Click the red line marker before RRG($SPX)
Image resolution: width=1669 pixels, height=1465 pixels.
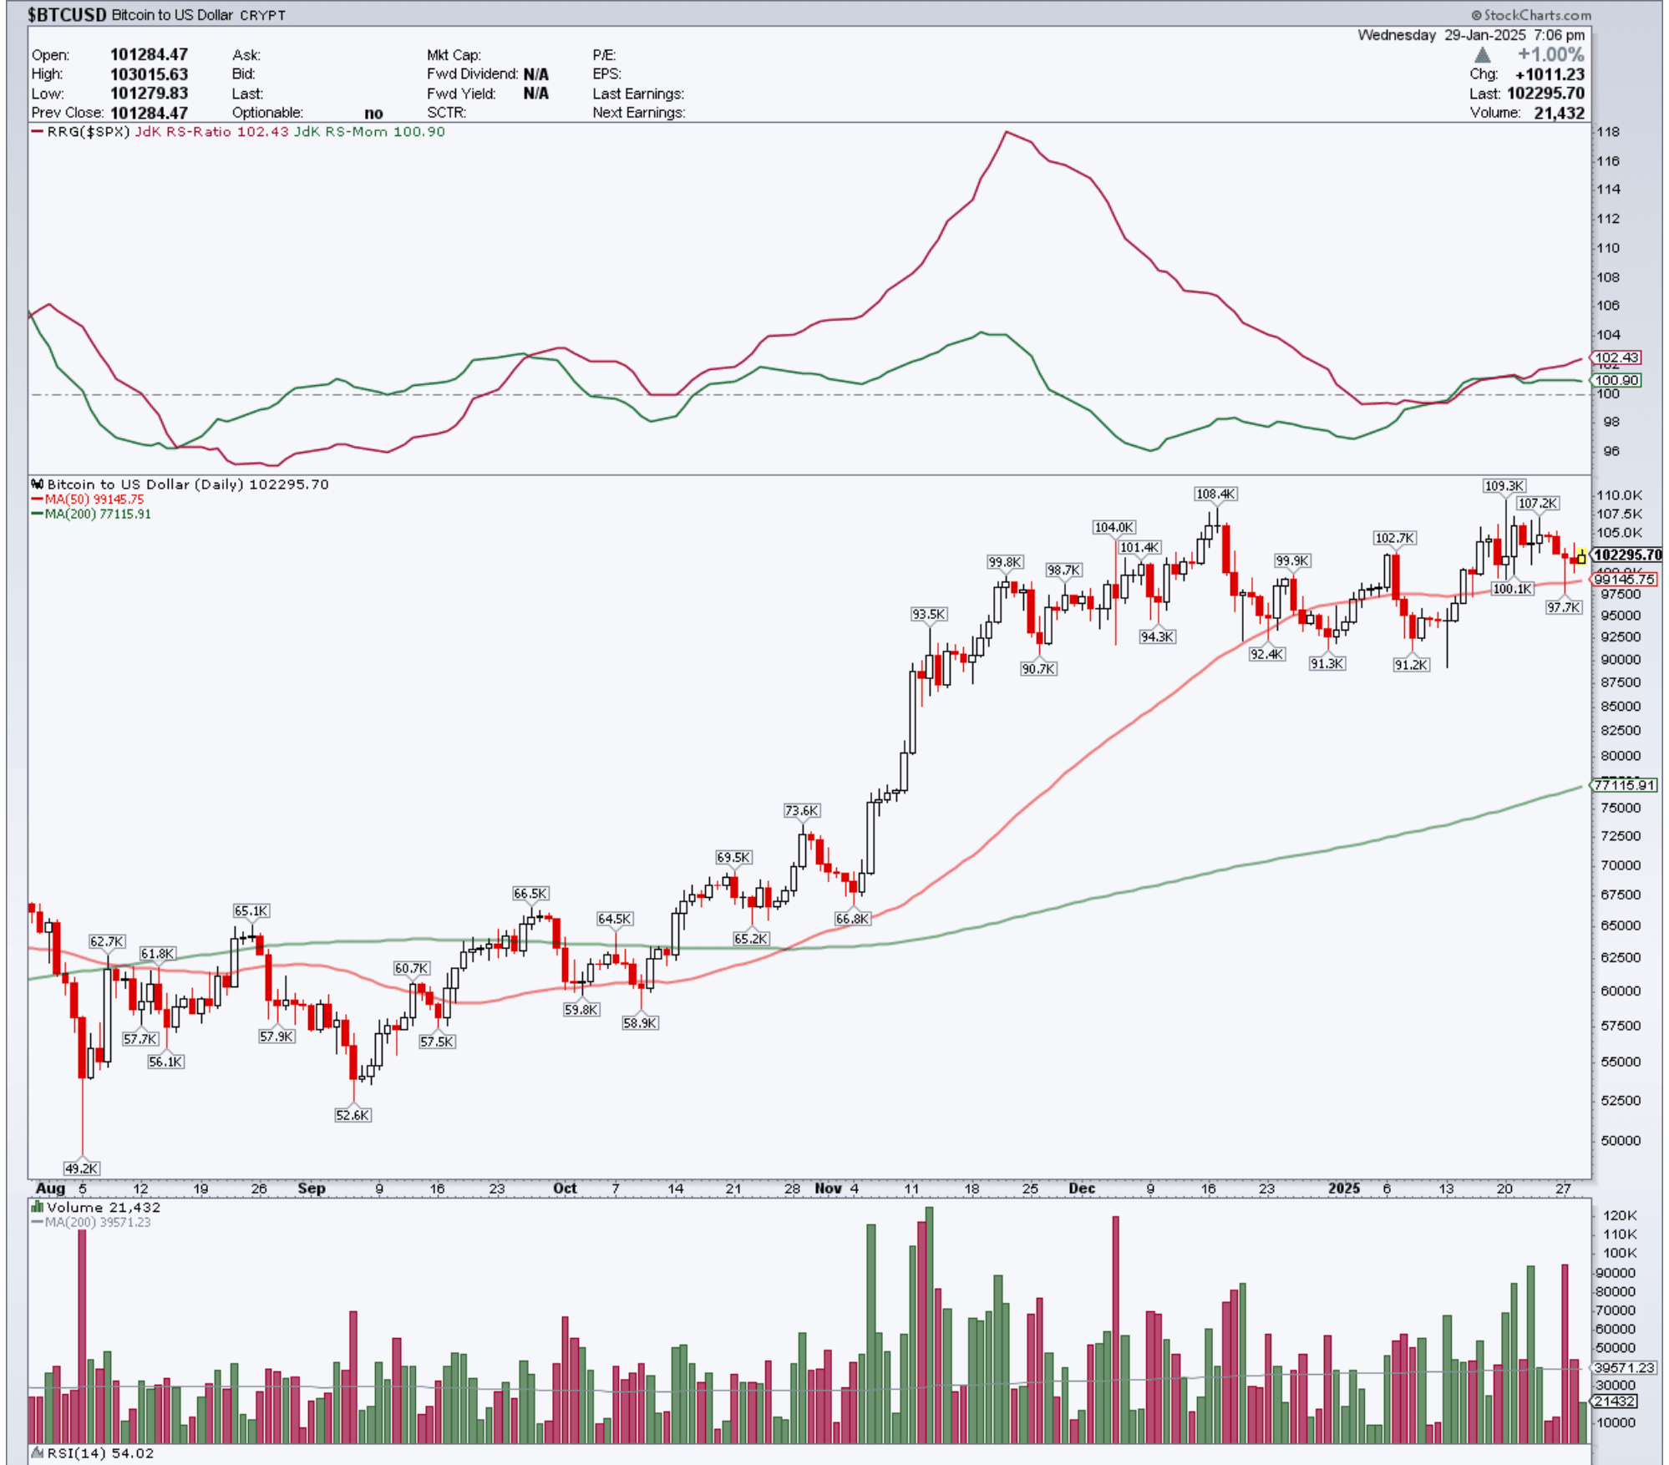pos(37,132)
